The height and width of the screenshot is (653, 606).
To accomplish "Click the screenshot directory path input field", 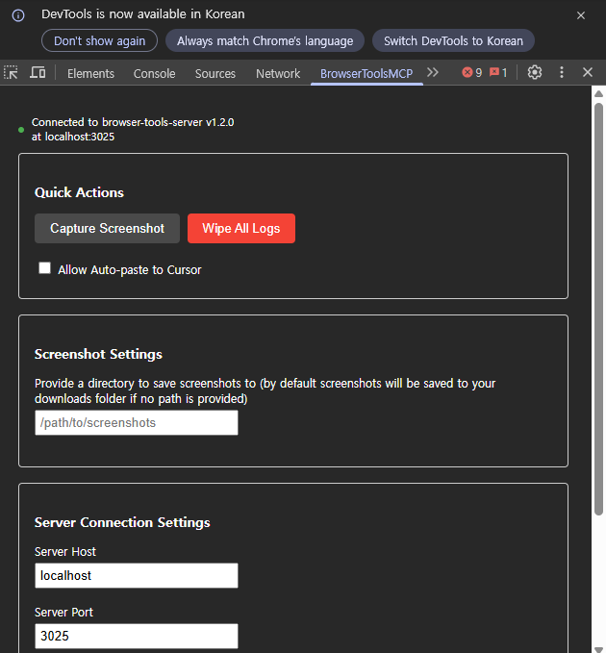I will pos(137,423).
